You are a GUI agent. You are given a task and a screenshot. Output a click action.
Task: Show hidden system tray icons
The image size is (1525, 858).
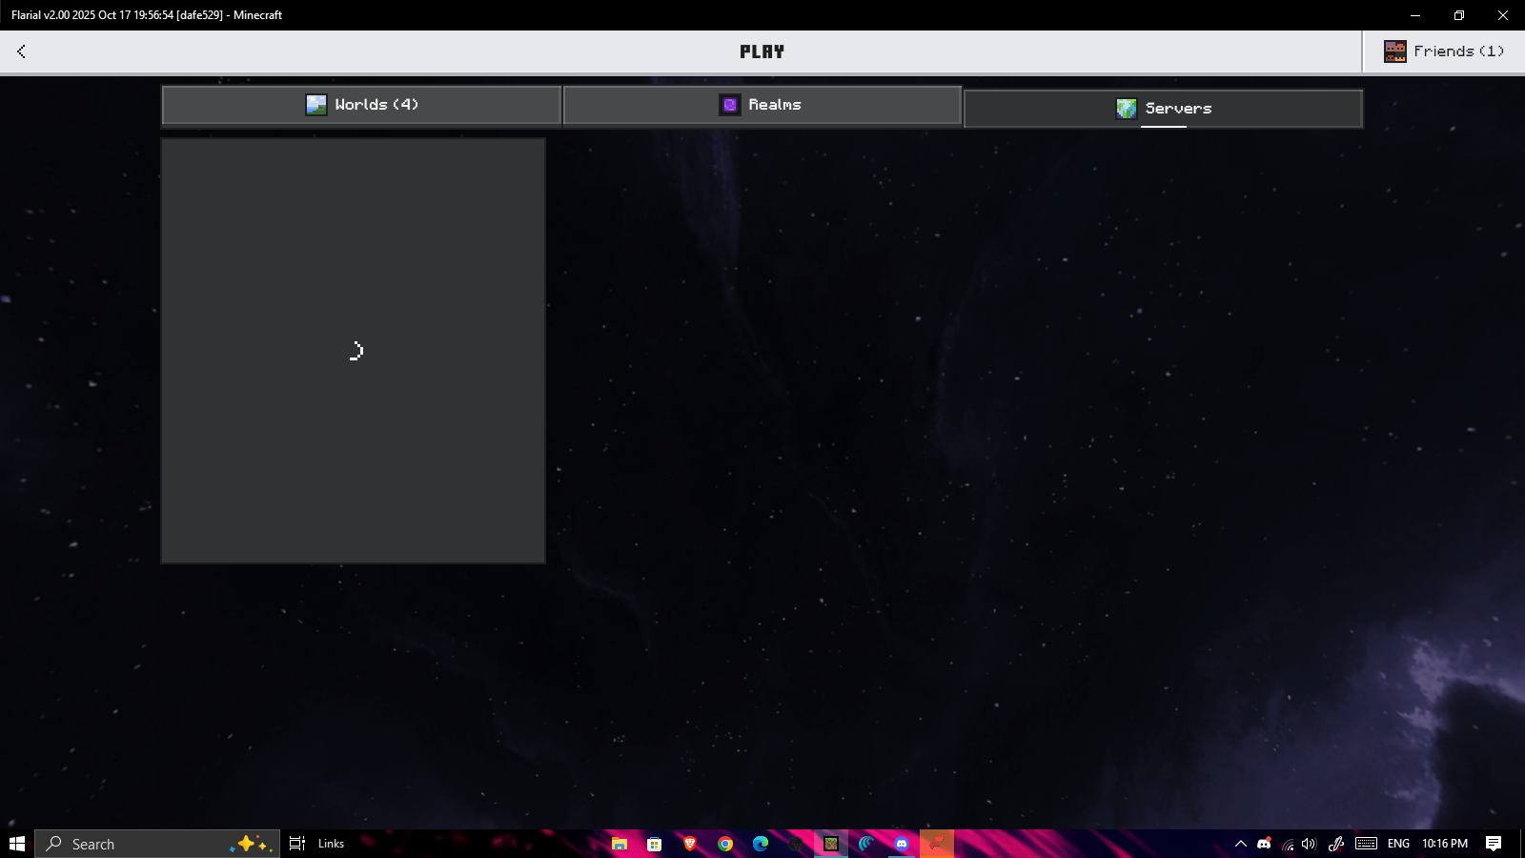1240,844
